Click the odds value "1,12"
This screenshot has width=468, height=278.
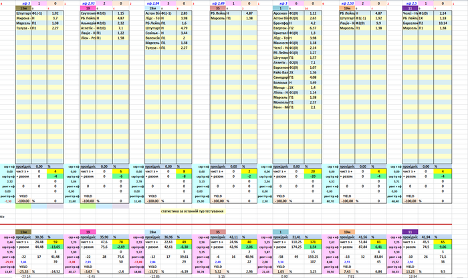point(313,13)
